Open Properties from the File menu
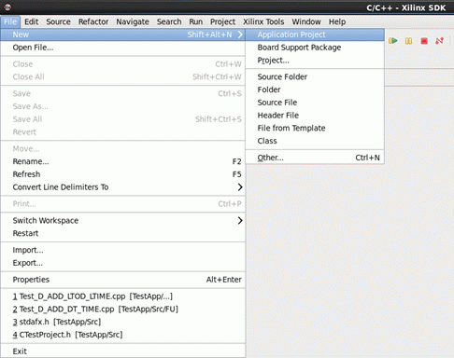The width and height of the screenshot is (454, 358). 123,280
